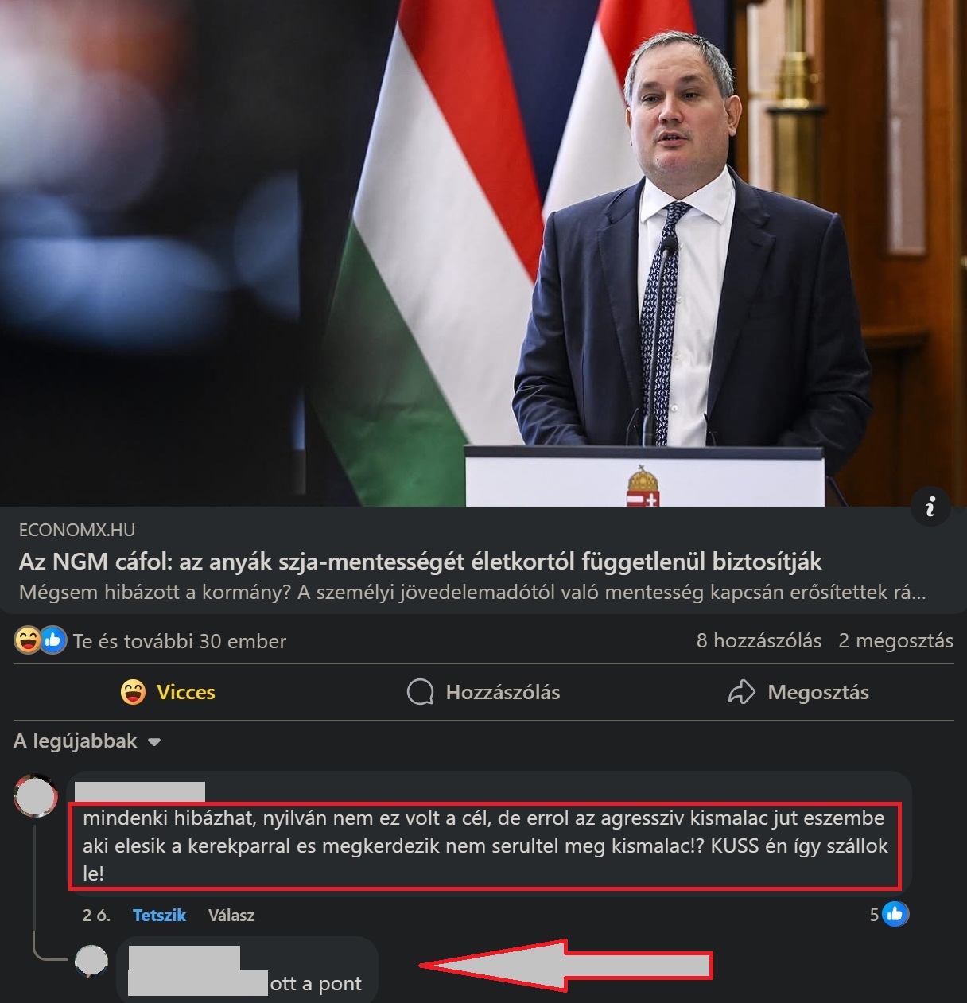The image size is (967, 1003).
Task: Open the 8 hozzászólás comments list
Action: tap(759, 641)
